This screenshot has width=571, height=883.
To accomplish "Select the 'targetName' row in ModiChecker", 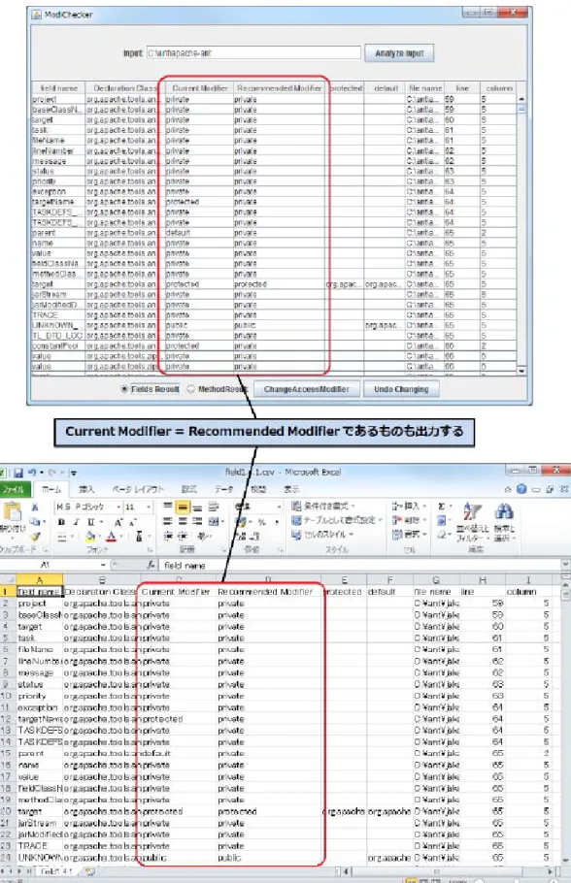I will coord(274,202).
